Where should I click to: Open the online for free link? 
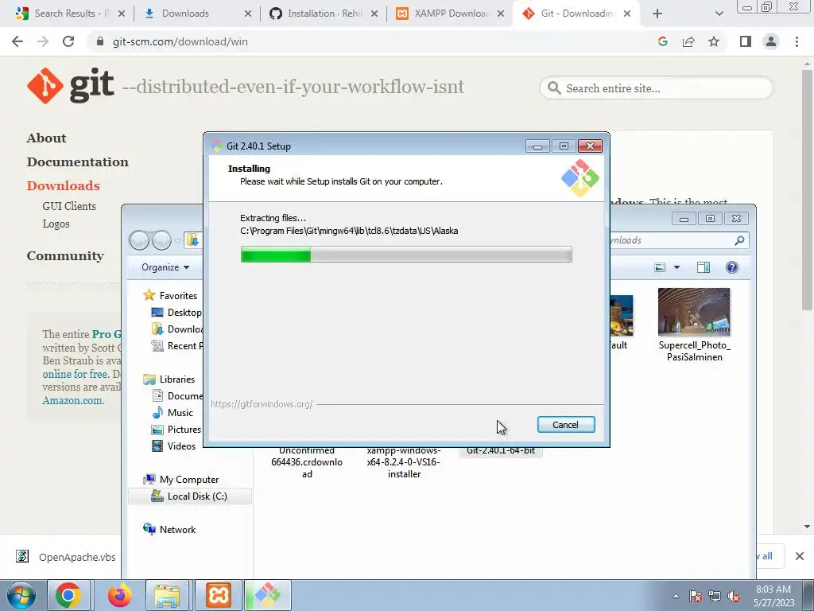tap(75, 374)
